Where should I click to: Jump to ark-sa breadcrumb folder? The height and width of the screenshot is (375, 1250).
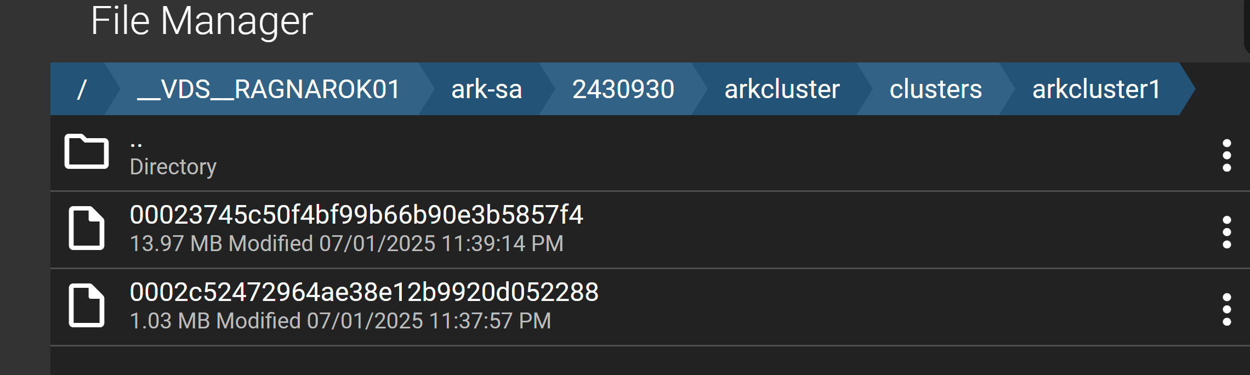486,89
